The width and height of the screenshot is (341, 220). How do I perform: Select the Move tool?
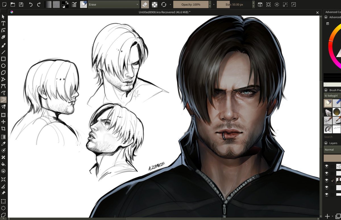[x=3, y=122]
